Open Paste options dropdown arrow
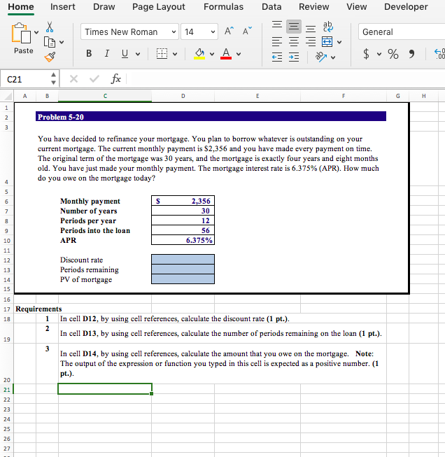This screenshot has height=457, width=445. click(x=36, y=32)
